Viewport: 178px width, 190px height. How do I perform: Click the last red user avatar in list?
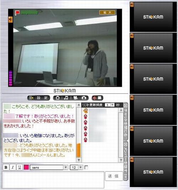(85, 140)
